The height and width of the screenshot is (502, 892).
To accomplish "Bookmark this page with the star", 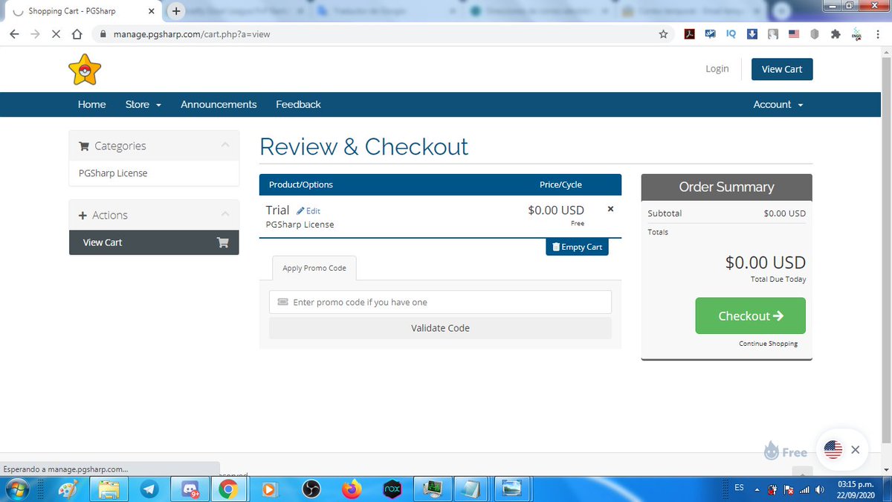I will coord(663,34).
